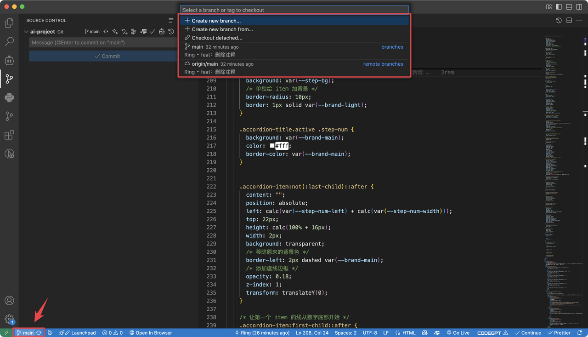This screenshot has height=337, width=588.
Task: Click the timeline history icon in editor toolbar
Action: coord(559,21)
